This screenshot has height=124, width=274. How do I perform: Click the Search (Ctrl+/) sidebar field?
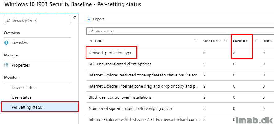click(38, 21)
